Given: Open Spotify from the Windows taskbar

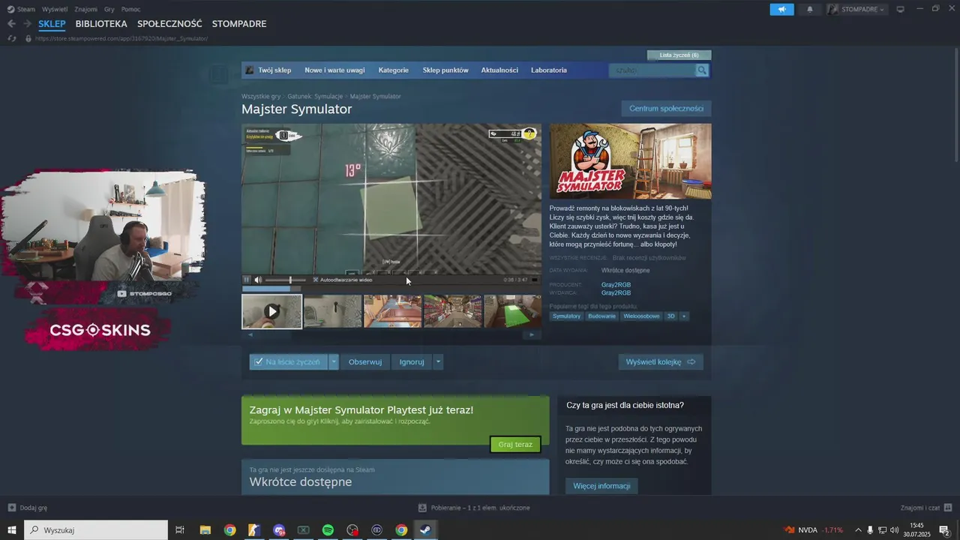Looking at the screenshot, I should click(328, 530).
